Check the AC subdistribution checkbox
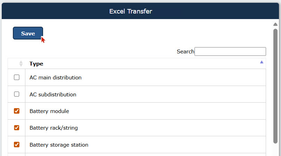The image size is (281, 156). tap(17, 94)
